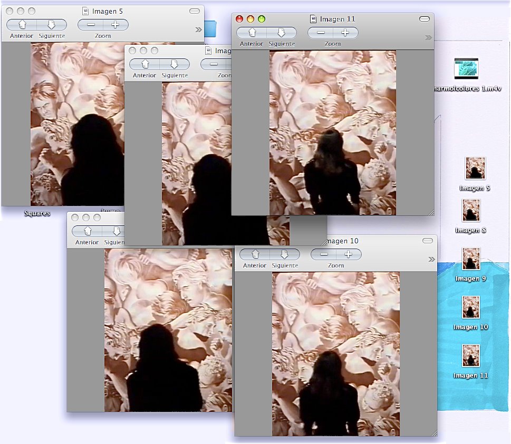
Task: Zoom in with plus in Imagen 5 window
Action: pos(115,25)
